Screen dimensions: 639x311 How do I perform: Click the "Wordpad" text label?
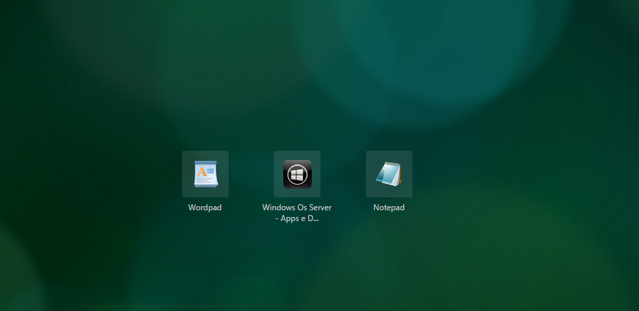click(205, 208)
